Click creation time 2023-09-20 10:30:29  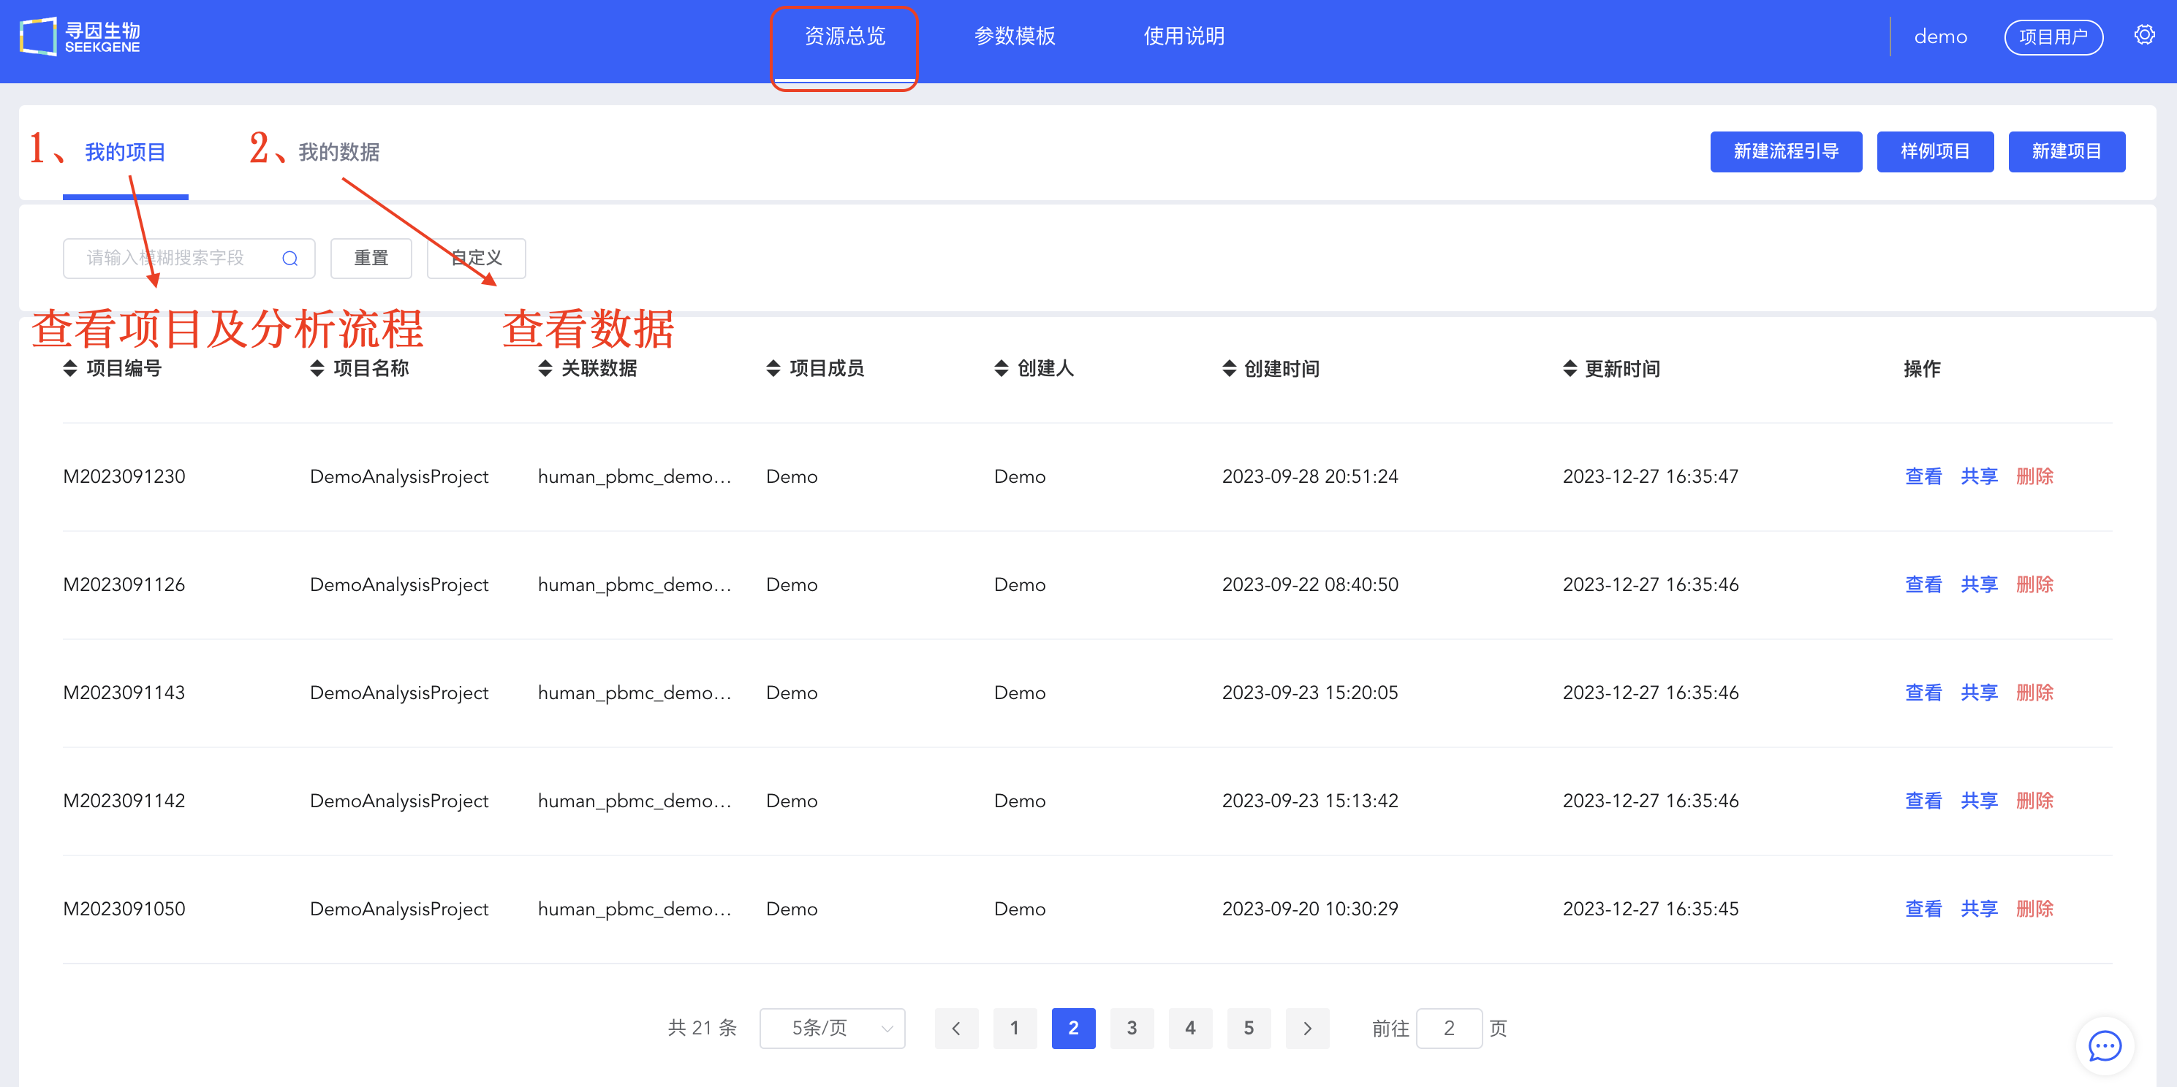point(1310,909)
